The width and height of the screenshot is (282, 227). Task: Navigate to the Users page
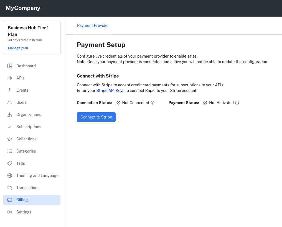pyautogui.click(x=32, y=102)
